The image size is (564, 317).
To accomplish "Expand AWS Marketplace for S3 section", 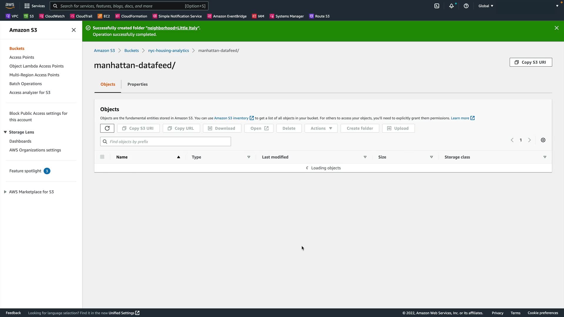I will coord(5,192).
